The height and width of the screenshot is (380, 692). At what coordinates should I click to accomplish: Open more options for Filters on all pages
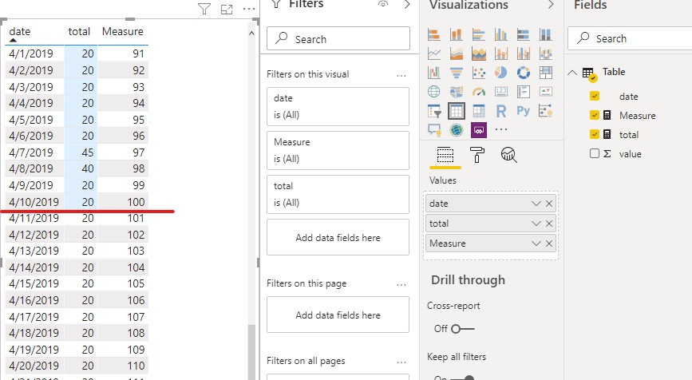click(x=401, y=362)
